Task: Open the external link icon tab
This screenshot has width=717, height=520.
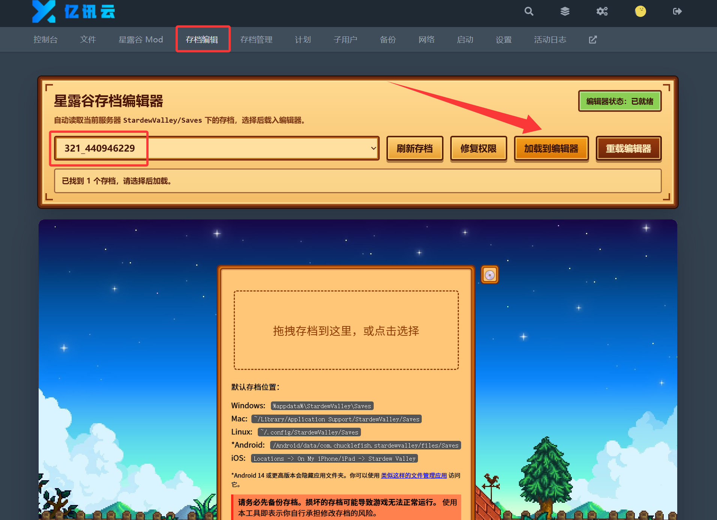Action: click(x=593, y=39)
